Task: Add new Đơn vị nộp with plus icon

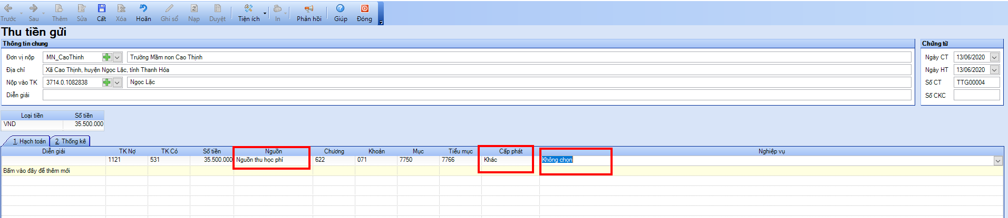Action: coord(107,57)
